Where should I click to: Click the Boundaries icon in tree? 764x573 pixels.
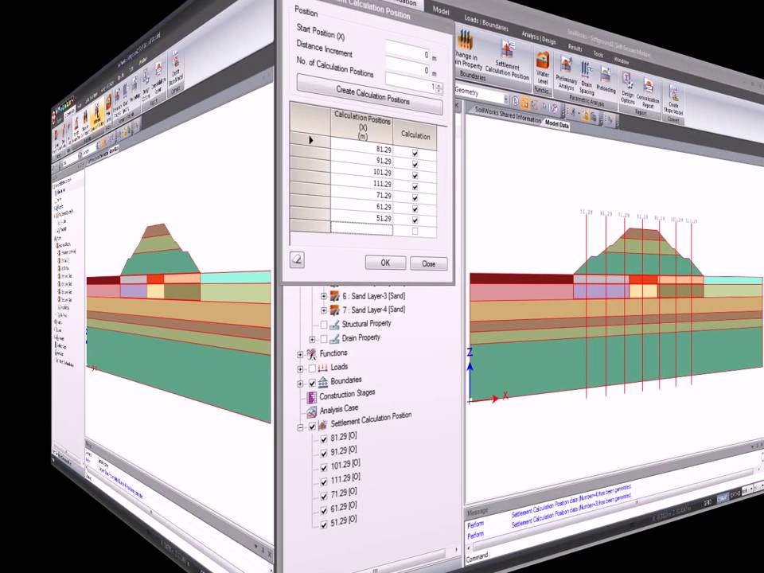322,382
